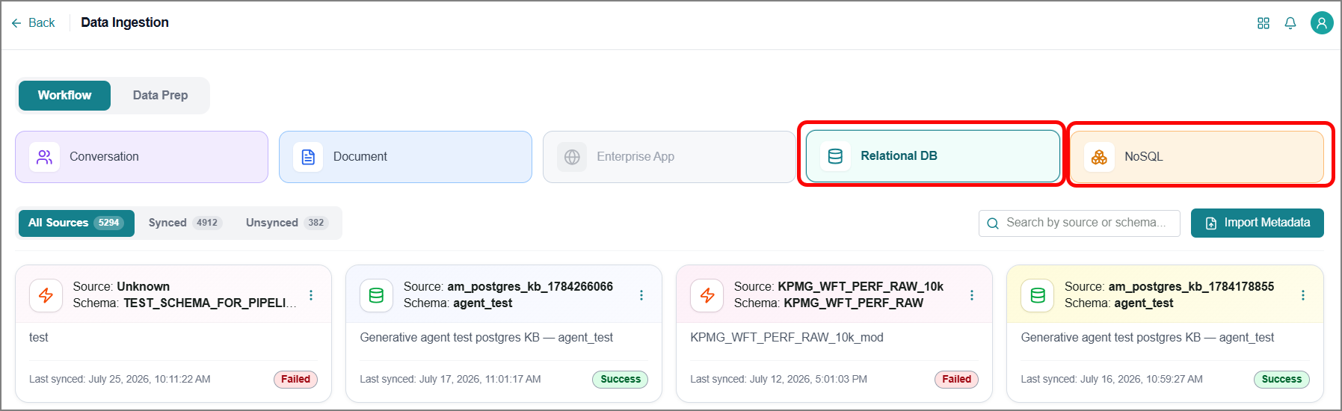Screen dimensions: 1342x411
Task: Click Source: am_postgres_kb_1784178855 title
Action: pyautogui.click(x=1169, y=287)
